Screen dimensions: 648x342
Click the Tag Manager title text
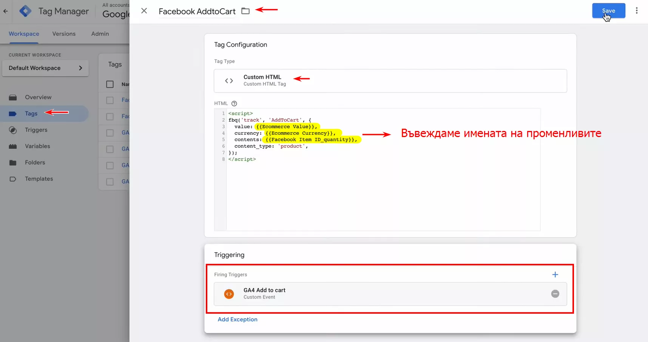pos(63,11)
